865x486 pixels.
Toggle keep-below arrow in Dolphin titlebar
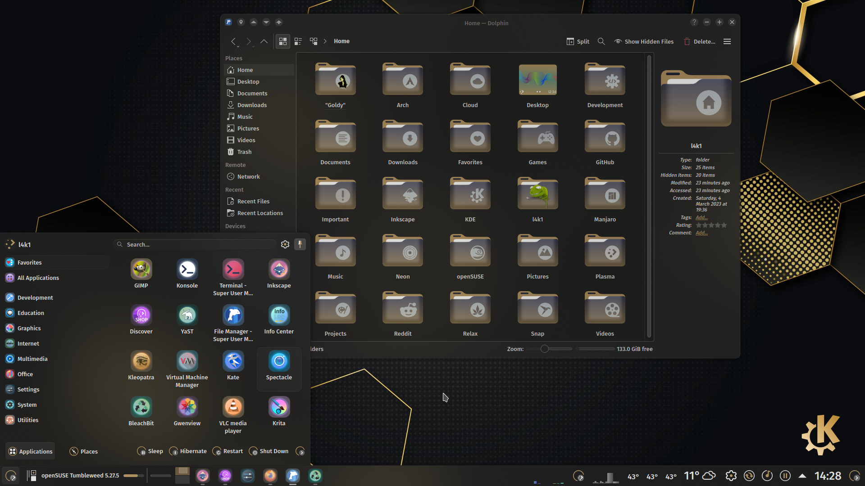266,22
